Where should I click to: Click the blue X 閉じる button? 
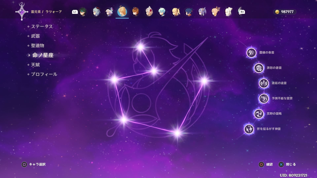[281, 164]
